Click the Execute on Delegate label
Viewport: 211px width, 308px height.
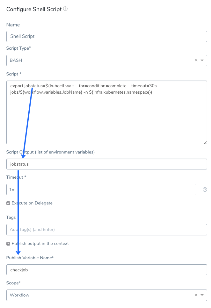coord(32,203)
